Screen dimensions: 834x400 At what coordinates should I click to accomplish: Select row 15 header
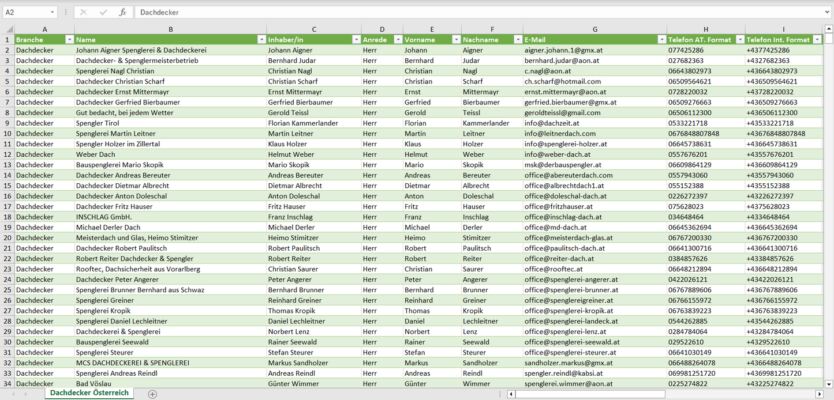coord(8,186)
